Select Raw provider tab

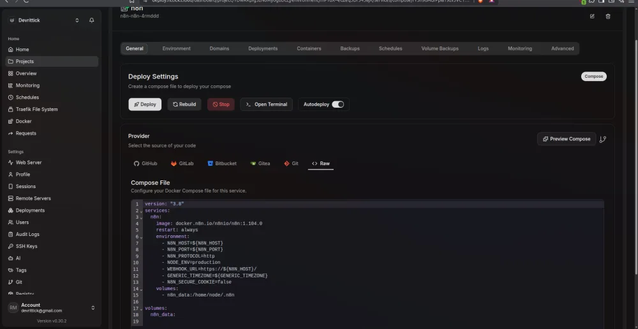click(321, 163)
